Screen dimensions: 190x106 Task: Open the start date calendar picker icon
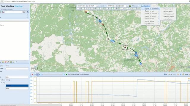tap(87, 6)
